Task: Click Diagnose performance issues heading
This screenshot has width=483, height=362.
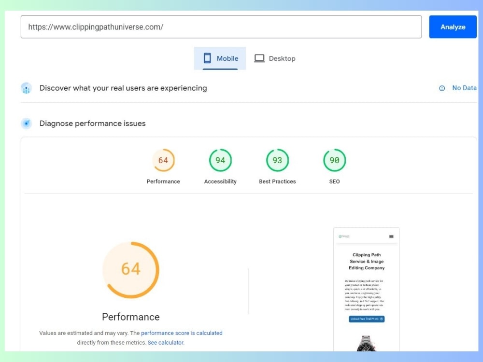Action: 92,124
